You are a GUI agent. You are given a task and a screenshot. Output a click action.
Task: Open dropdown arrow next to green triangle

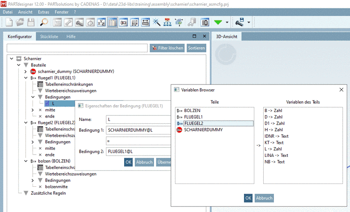pyautogui.click(x=227, y=22)
